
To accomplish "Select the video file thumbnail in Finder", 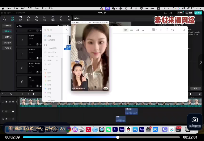I will coord(69,40).
